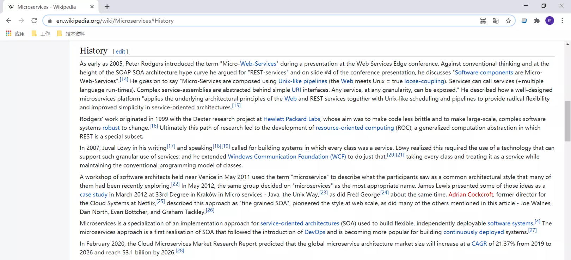Click the scrollbar up arrow
Screen dimensions: 571x260
[x=567, y=44]
